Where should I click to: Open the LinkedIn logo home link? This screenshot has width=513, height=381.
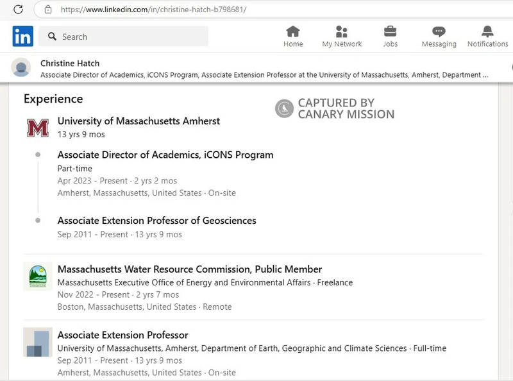point(23,36)
